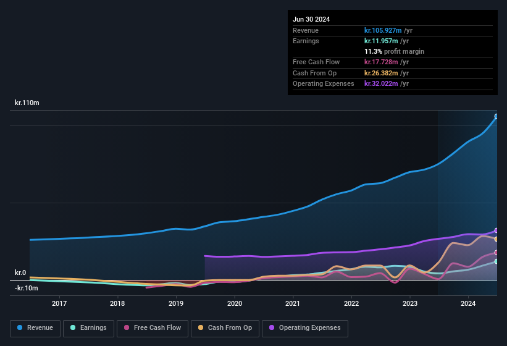Click the 2018 x-axis label
The image size is (507, 346).
117,303
